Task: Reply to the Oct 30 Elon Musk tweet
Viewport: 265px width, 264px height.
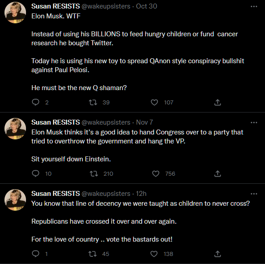Action: point(35,102)
